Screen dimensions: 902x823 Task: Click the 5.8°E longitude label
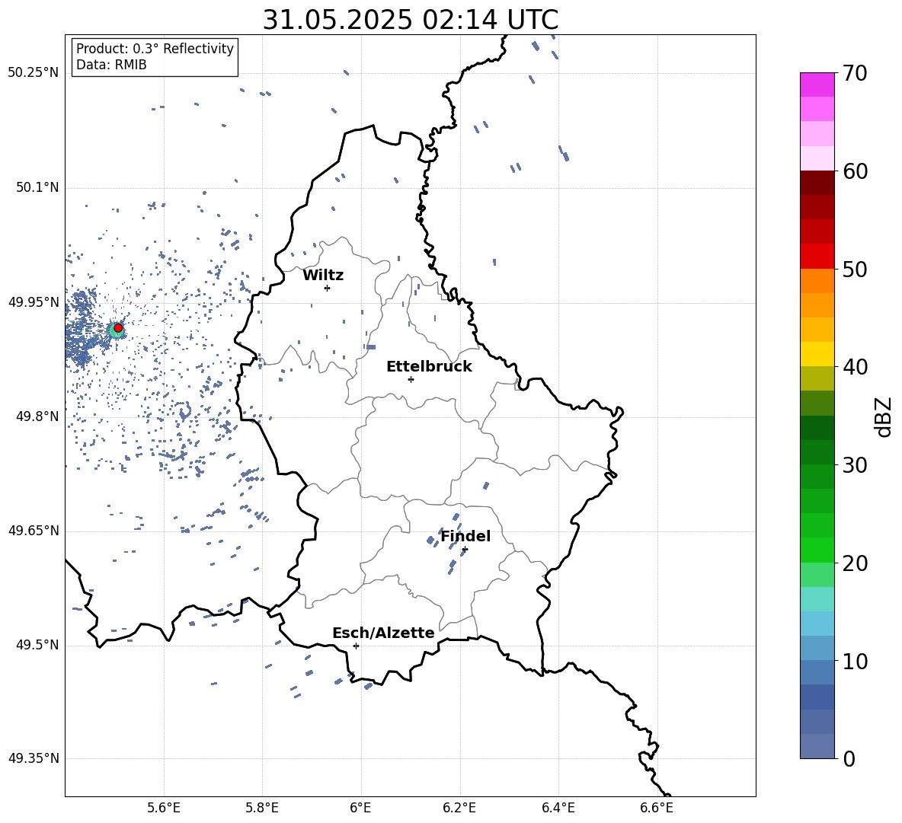262,808
